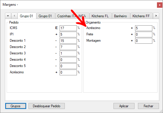Click the Desconto 5 input field
Screen dimensions: 163x113
(x=68, y=66)
